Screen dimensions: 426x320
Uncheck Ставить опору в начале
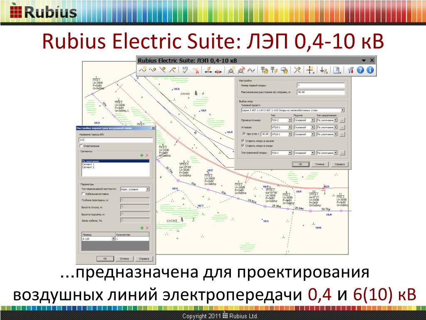click(x=243, y=141)
